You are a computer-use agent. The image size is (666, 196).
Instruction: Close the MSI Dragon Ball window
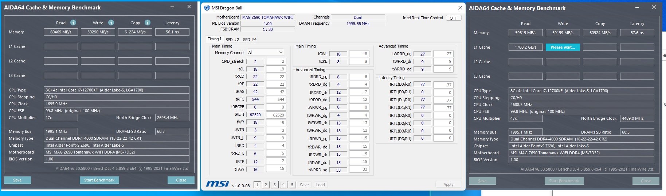point(460,8)
